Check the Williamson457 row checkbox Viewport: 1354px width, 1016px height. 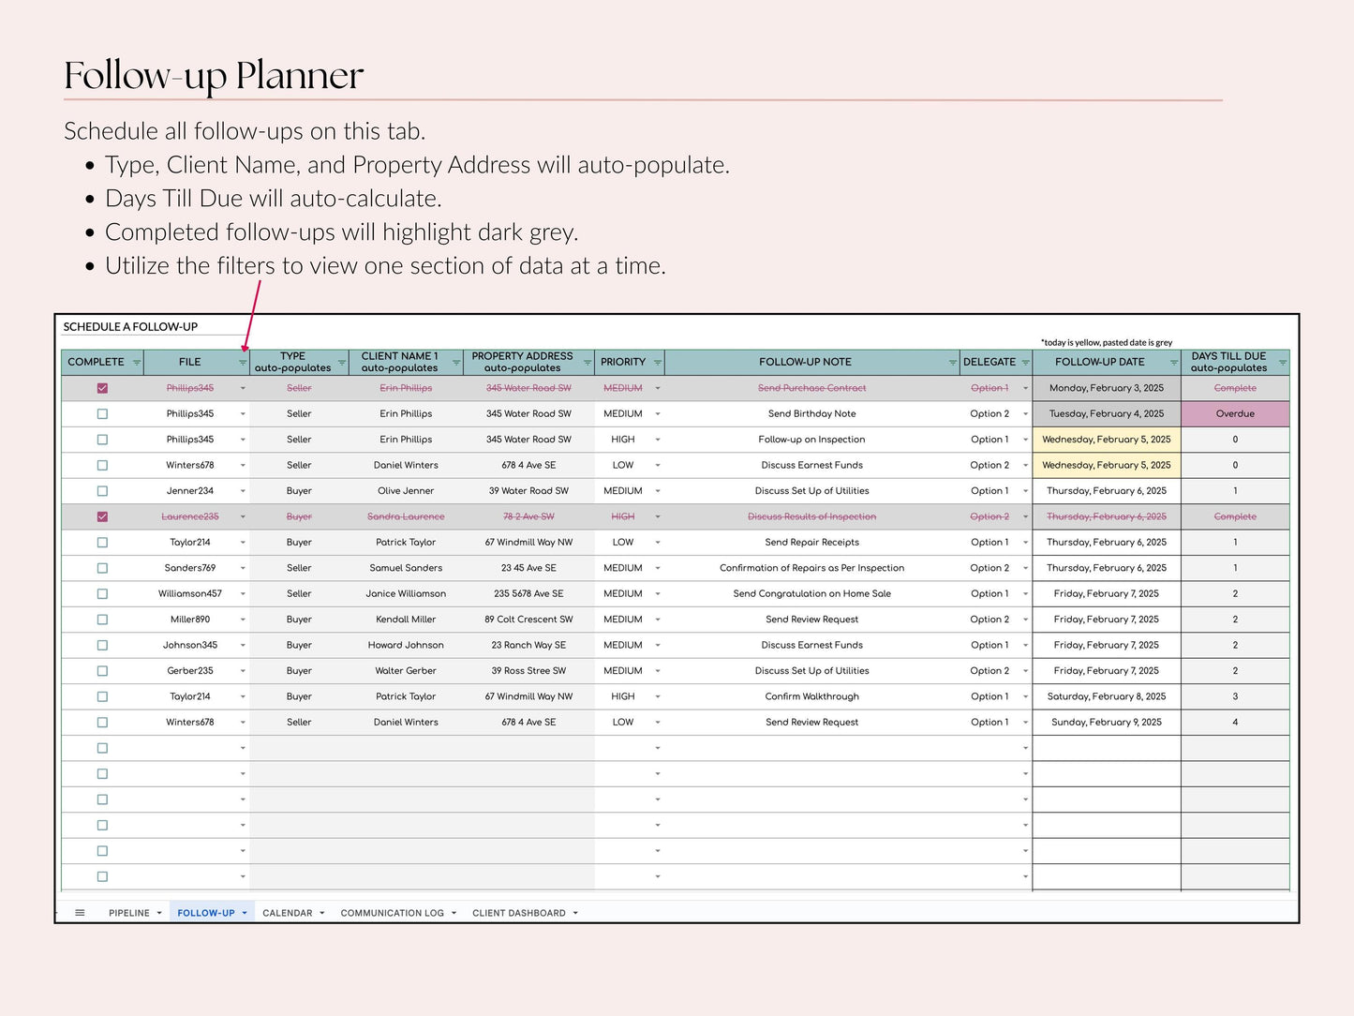click(x=102, y=594)
